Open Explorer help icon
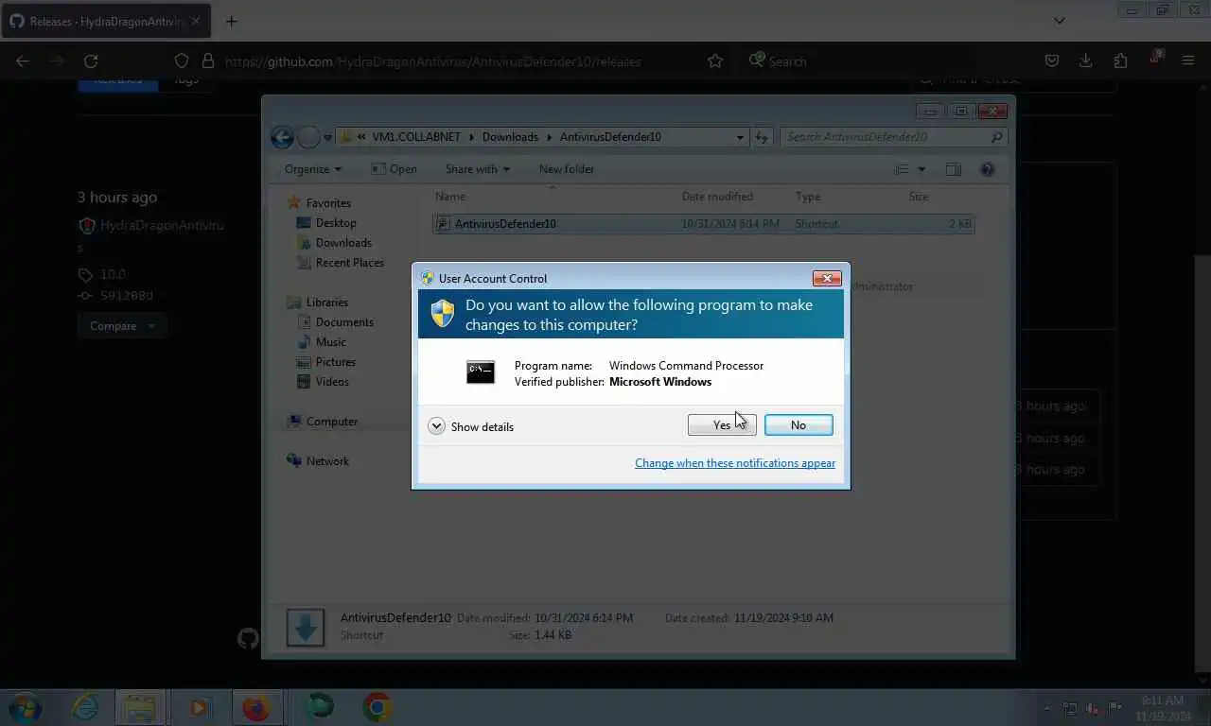 (987, 169)
